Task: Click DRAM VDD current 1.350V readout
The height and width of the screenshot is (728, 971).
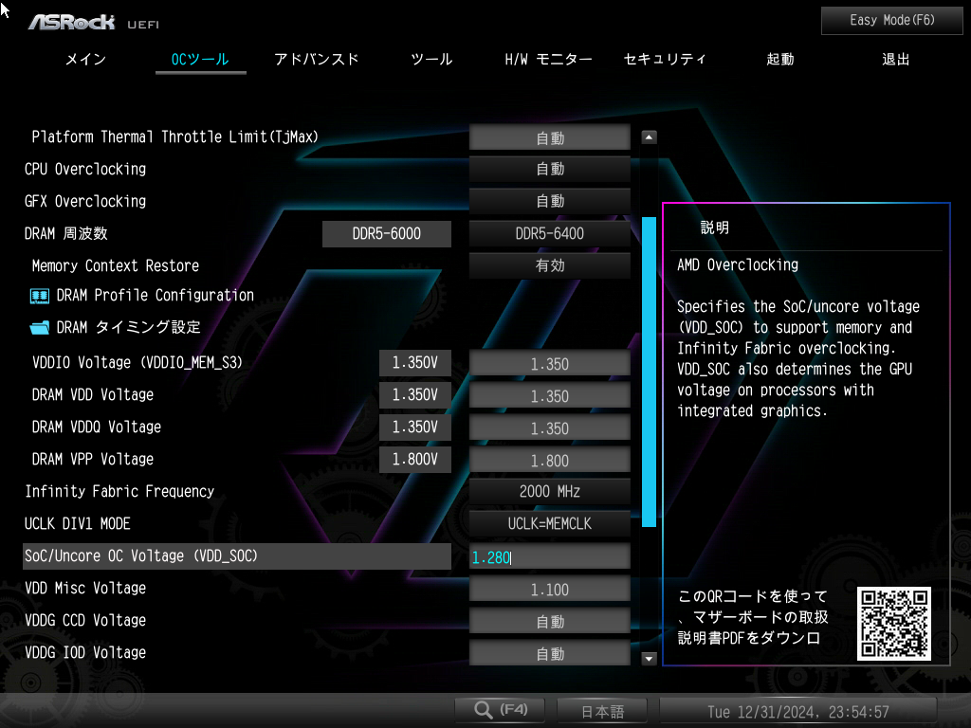Action: (x=415, y=395)
